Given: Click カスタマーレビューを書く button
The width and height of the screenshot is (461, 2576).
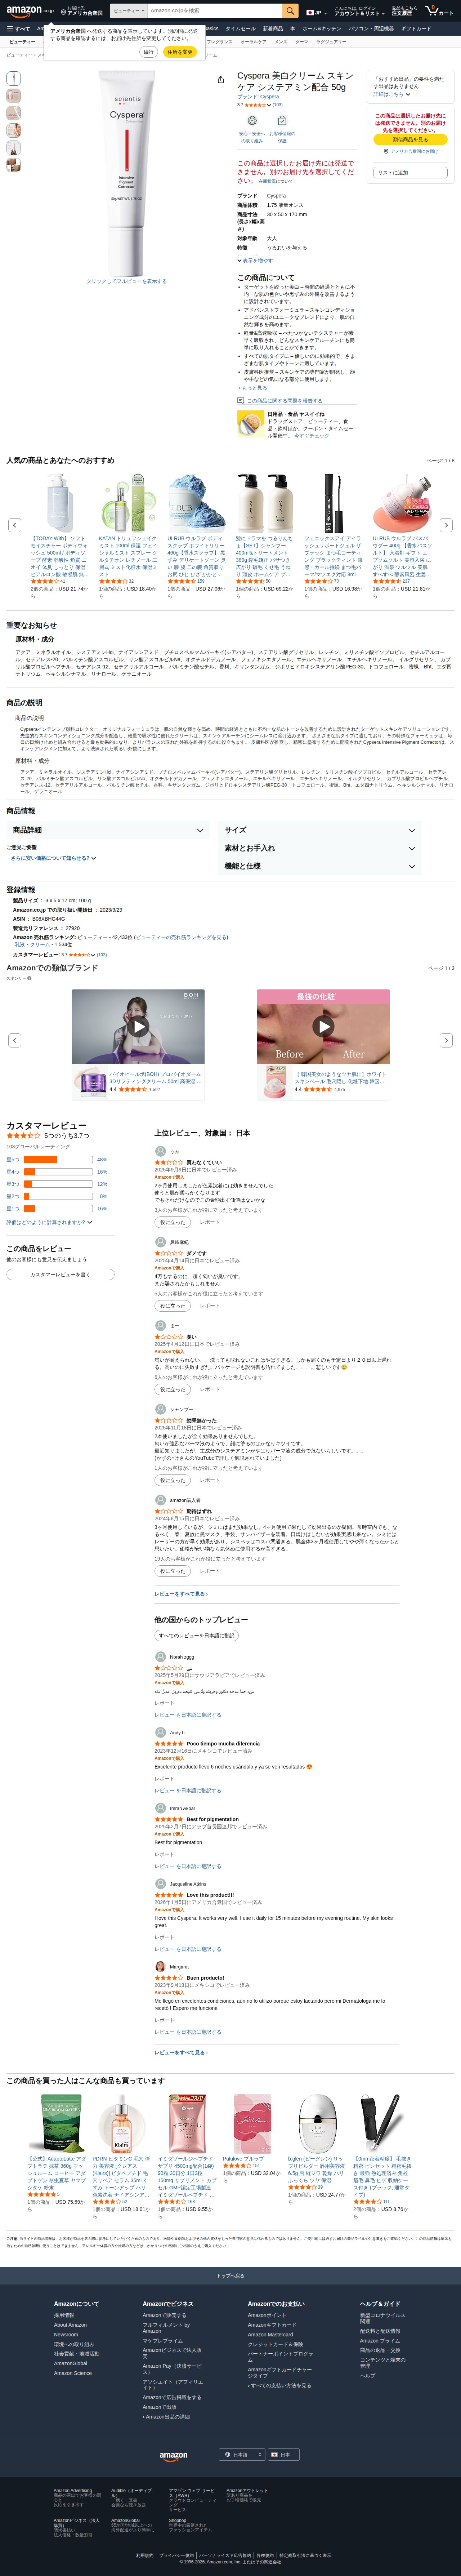Looking at the screenshot, I should [60, 1274].
